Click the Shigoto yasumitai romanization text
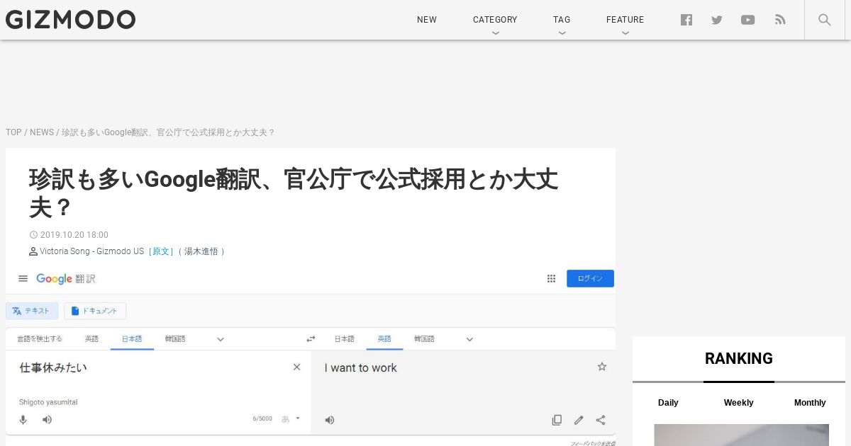851x446 pixels. tap(48, 402)
